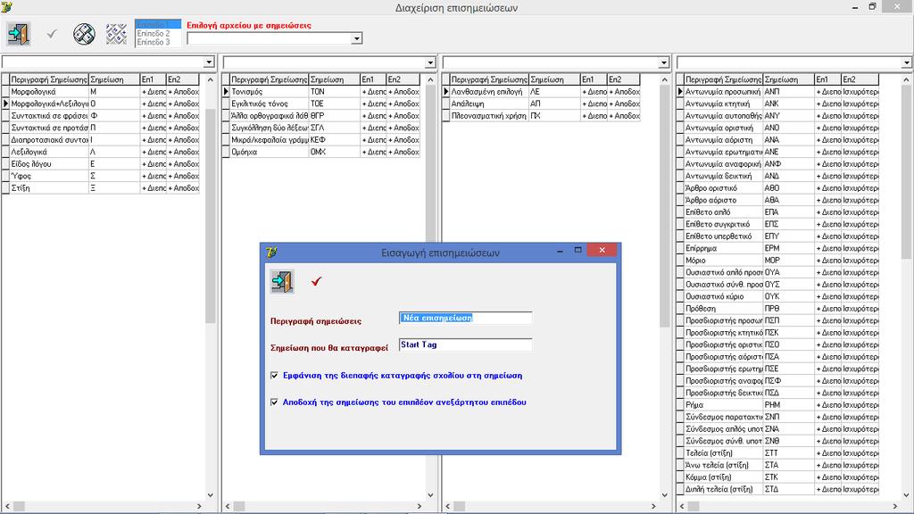
Task: Open the combo box above the first table
Action: click(x=209, y=62)
